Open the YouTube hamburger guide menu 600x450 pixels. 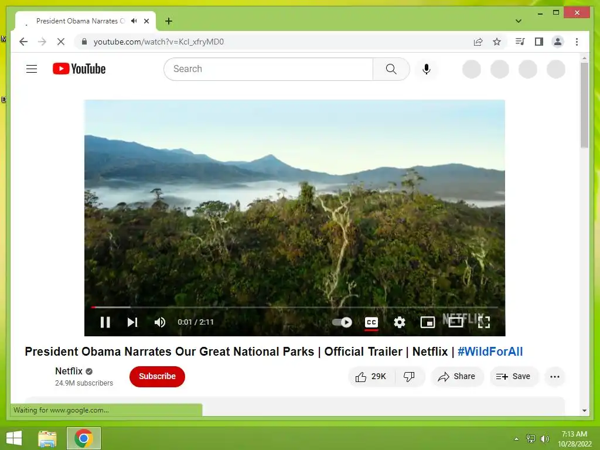click(32, 69)
